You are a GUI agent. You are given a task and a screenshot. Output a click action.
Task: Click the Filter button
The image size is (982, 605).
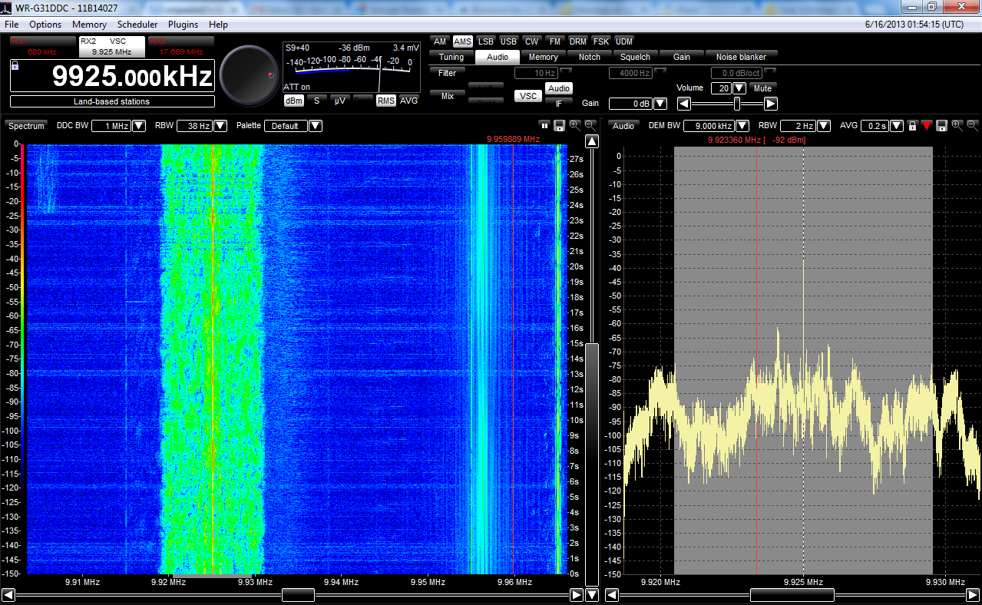click(x=448, y=73)
